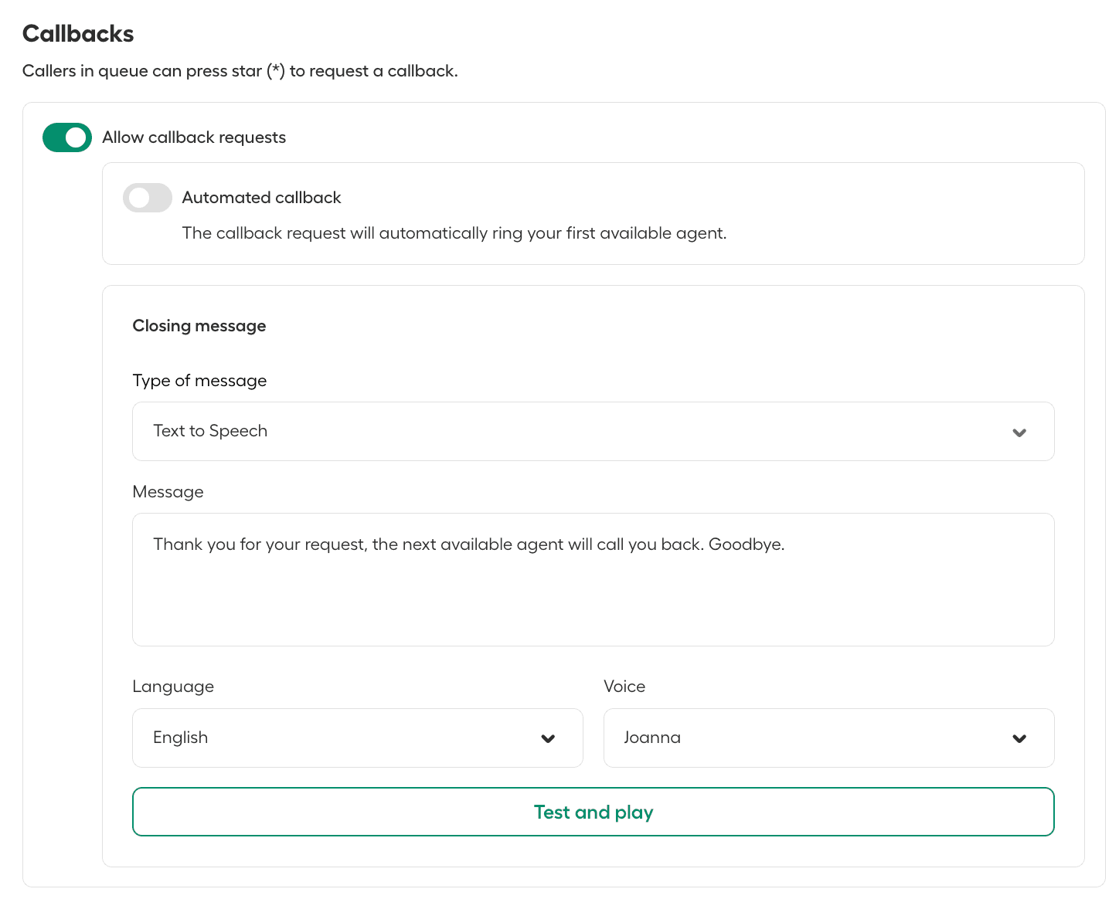Click the Closing message section heading
Screen dimensions: 1119x899
(199, 326)
